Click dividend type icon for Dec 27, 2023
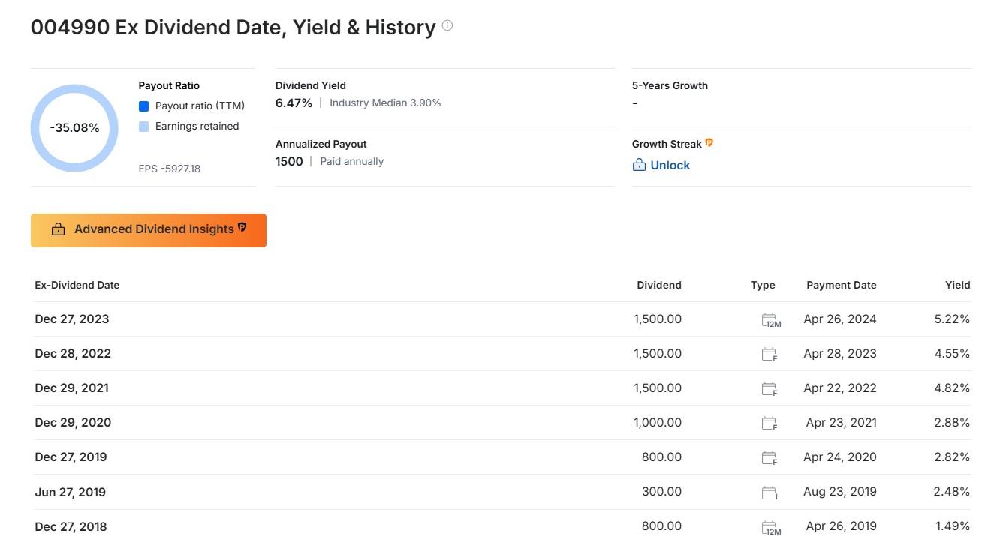The height and width of the screenshot is (536, 985). (770, 320)
